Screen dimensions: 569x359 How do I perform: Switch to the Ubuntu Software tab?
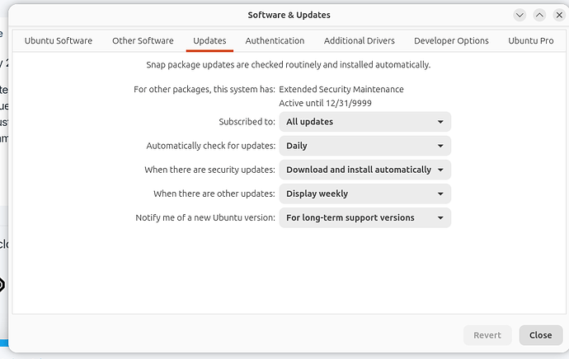tap(59, 40)
